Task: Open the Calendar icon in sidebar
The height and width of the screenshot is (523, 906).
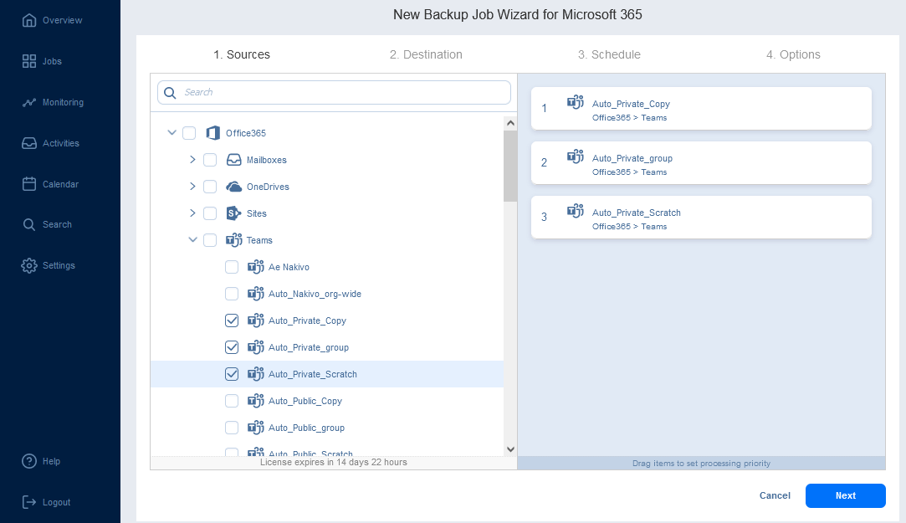Action: click(29, 184)
